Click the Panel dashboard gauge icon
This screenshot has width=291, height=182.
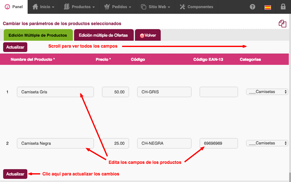[x=7, y=7]
